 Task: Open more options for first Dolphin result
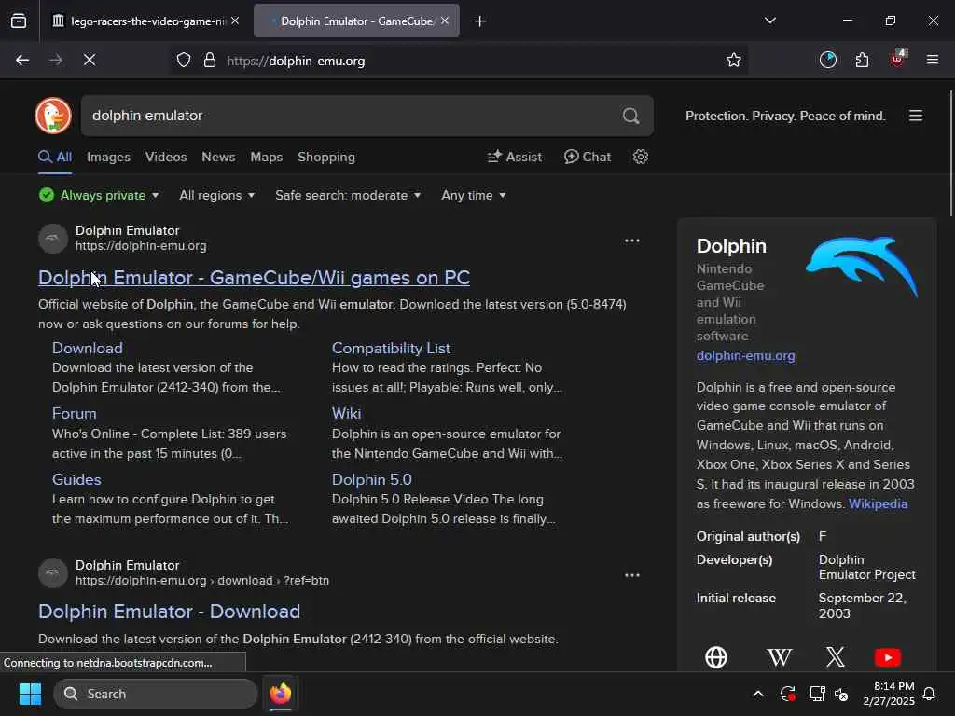[631, 241]
